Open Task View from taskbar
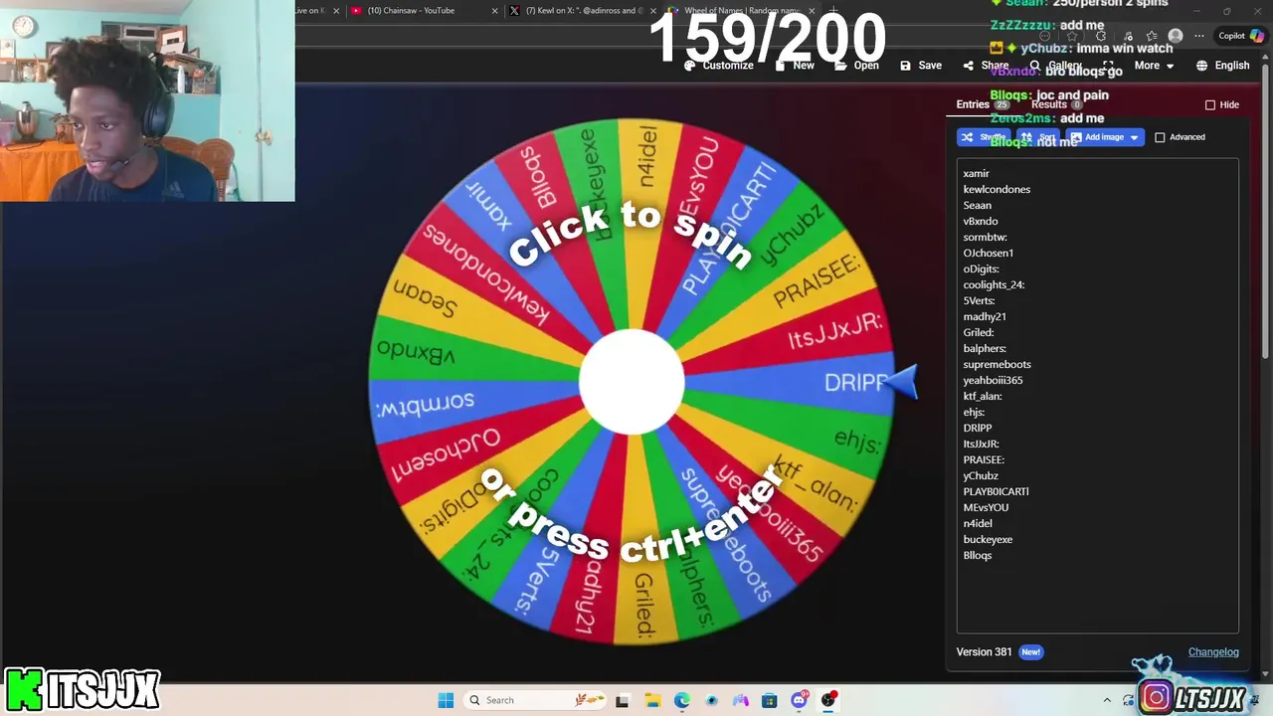 click(x=623, y=700)
